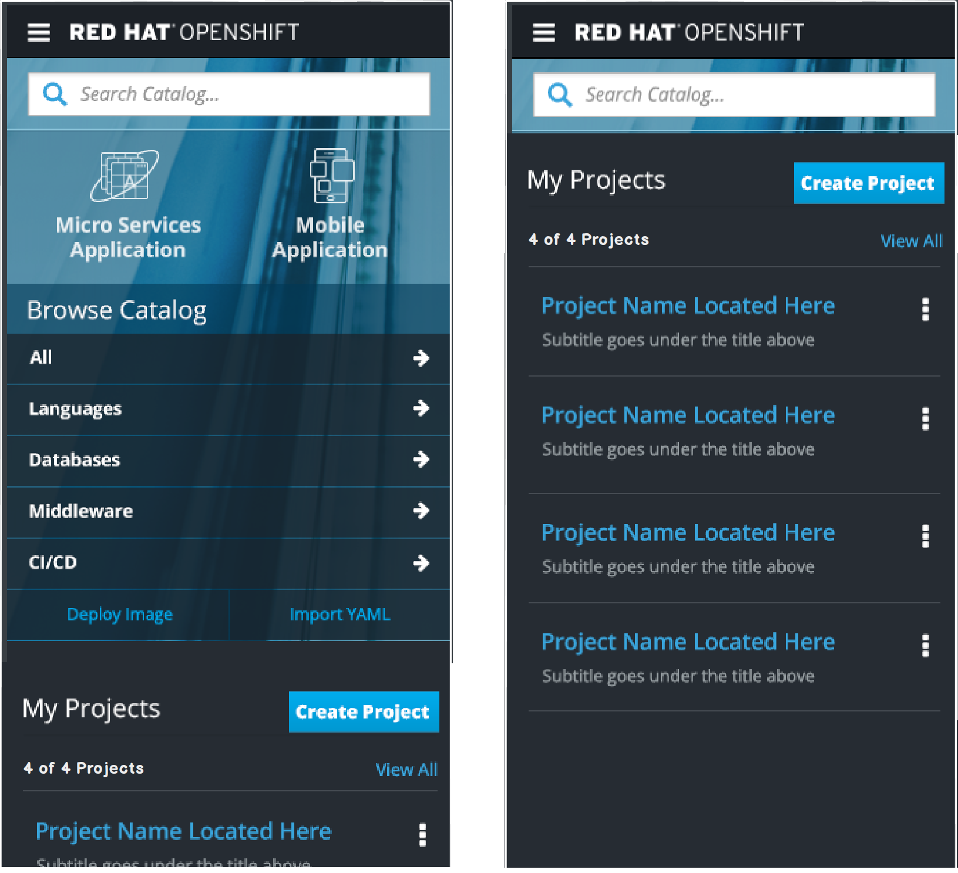Image resolution: width=958 pixels, height=873 pixels.
Task: Click subtitle under third project, right screen
Action: coord(678,567)
